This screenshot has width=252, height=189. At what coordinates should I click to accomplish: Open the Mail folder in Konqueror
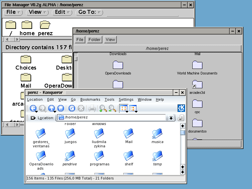129,136
